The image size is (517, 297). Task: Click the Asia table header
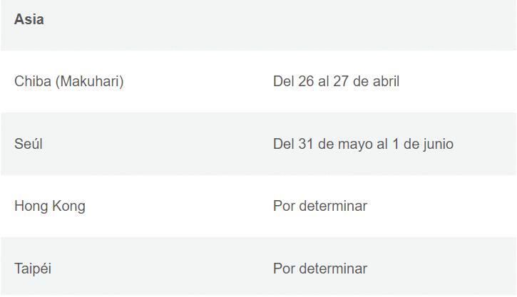pyautogui.click(x=29, y=19)
